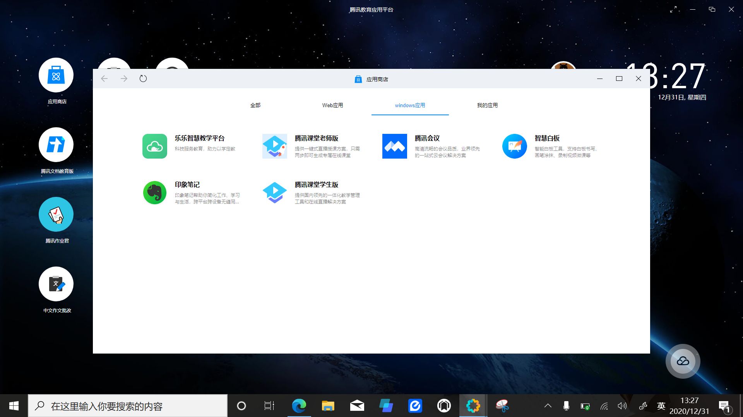Open the colorful gear taskbar app
Viewport: 743px width, 417px height.
[473, 406]
